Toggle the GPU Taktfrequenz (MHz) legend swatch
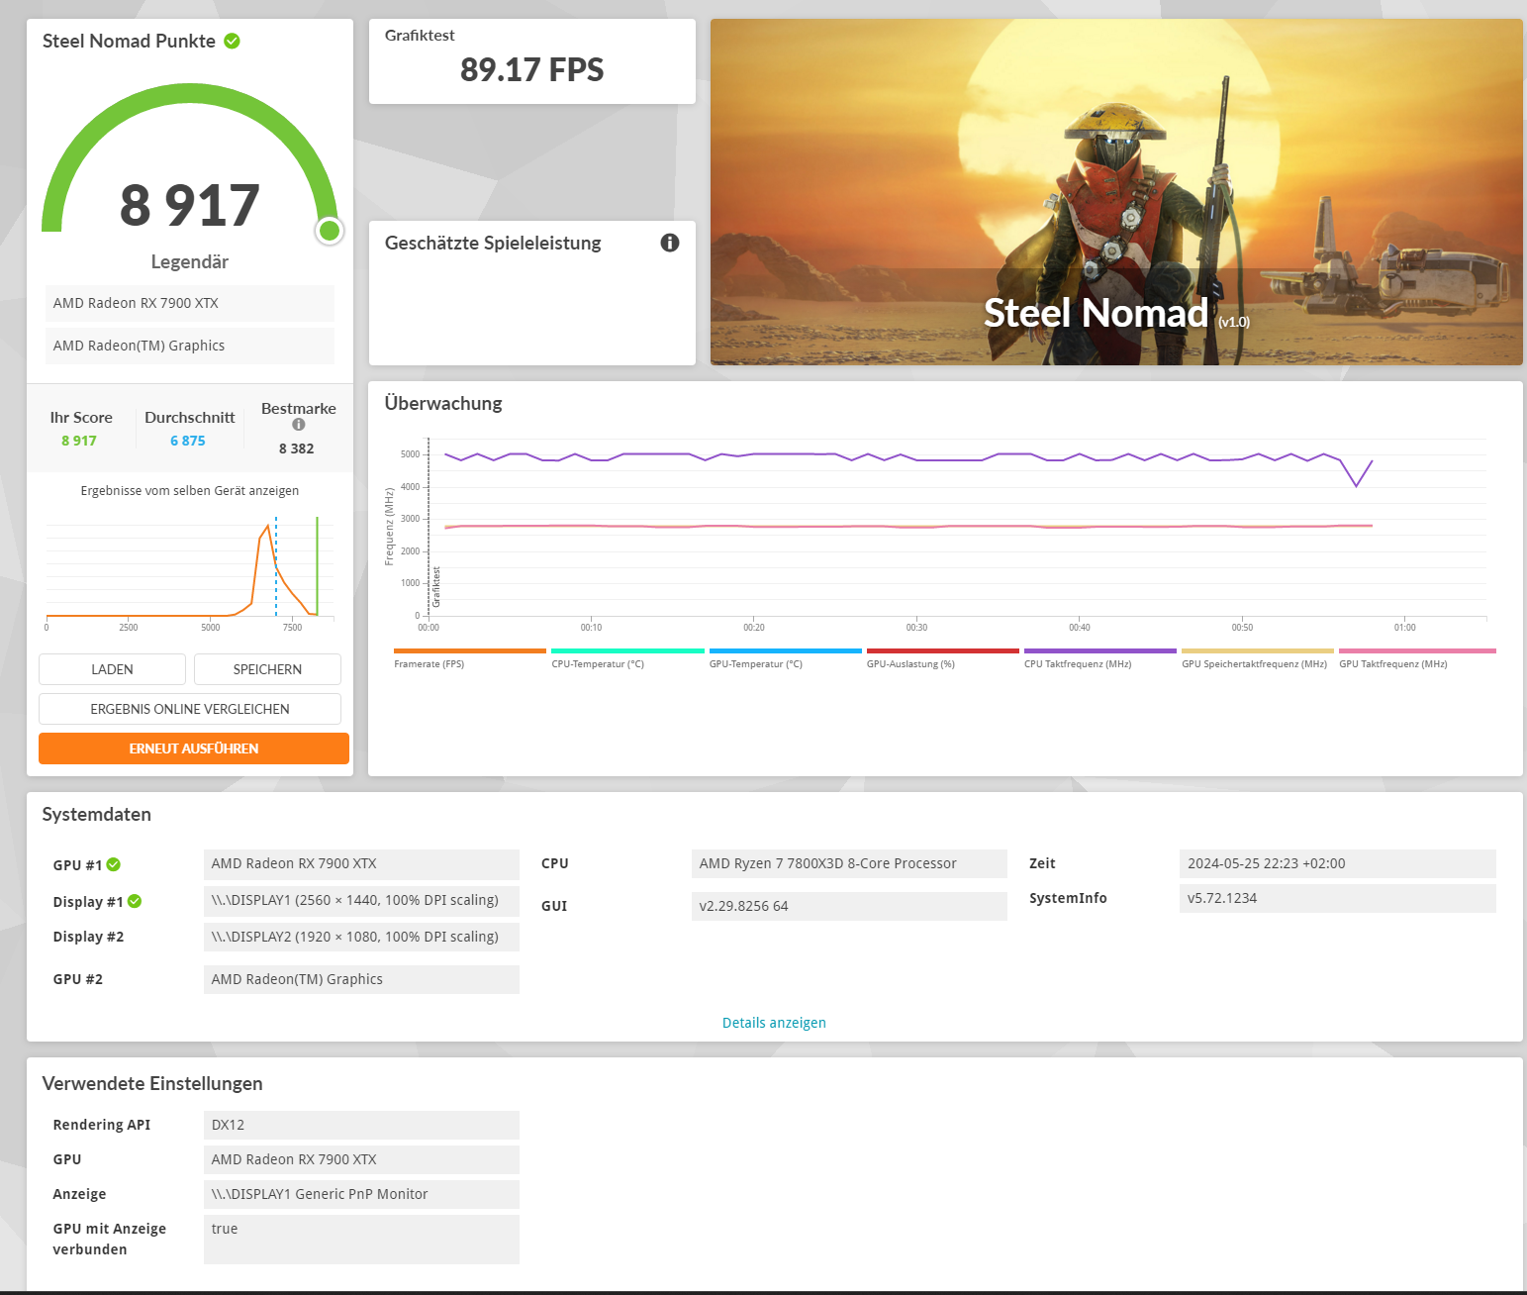 coord(1417,651)
